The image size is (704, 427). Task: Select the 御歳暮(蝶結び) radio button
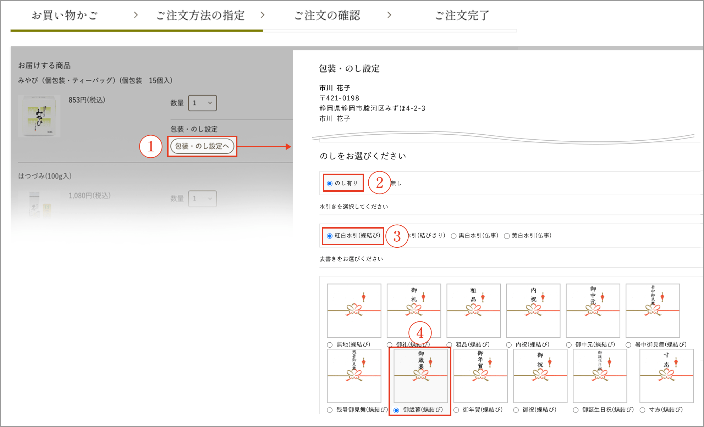click(x=396, y=410)
